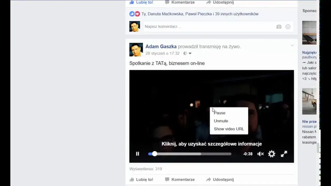Screen dimensions: 331x186
Task: Select Pause from the context menu
Action: pos(220,113)
